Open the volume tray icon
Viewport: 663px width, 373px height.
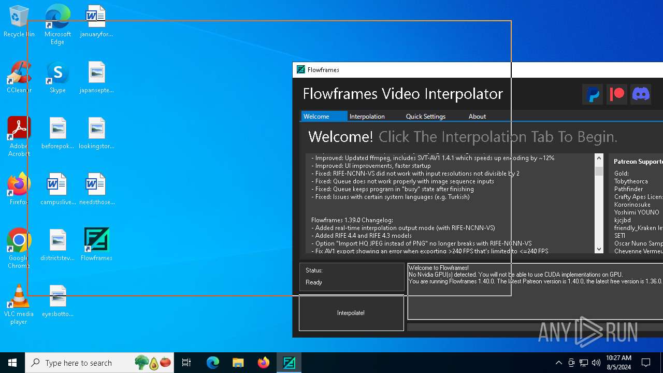[x=596, y=363]
